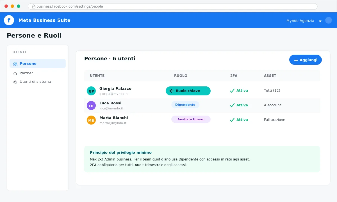Click the GP avatar of Giorgia Palazzo
This screenshot has height=202, width=337.
tap(91, 91)
